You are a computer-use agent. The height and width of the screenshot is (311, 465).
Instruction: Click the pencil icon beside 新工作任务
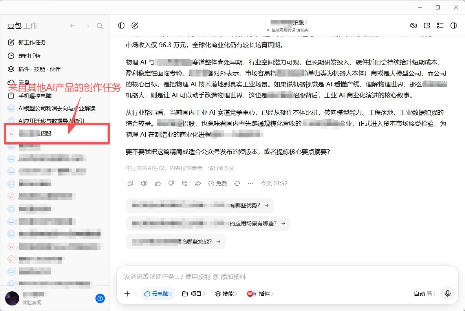(11, 42)
